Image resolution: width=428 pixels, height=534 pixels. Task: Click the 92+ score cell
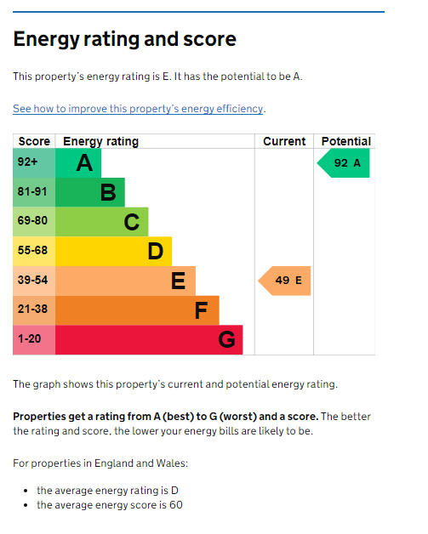34,162
